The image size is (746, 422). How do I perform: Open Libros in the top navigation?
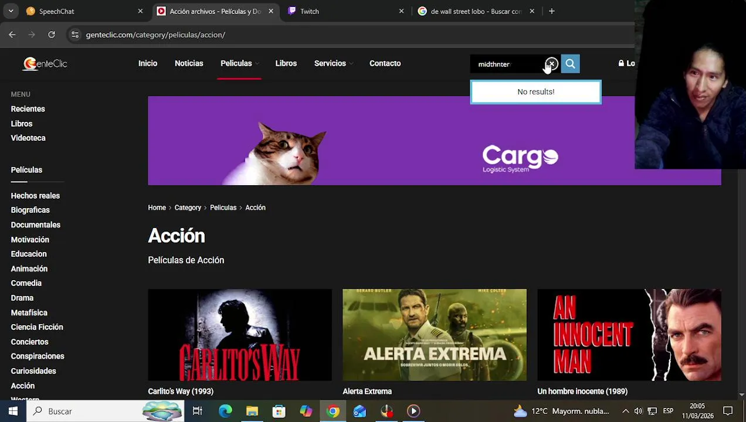click(x=286, y=63)
